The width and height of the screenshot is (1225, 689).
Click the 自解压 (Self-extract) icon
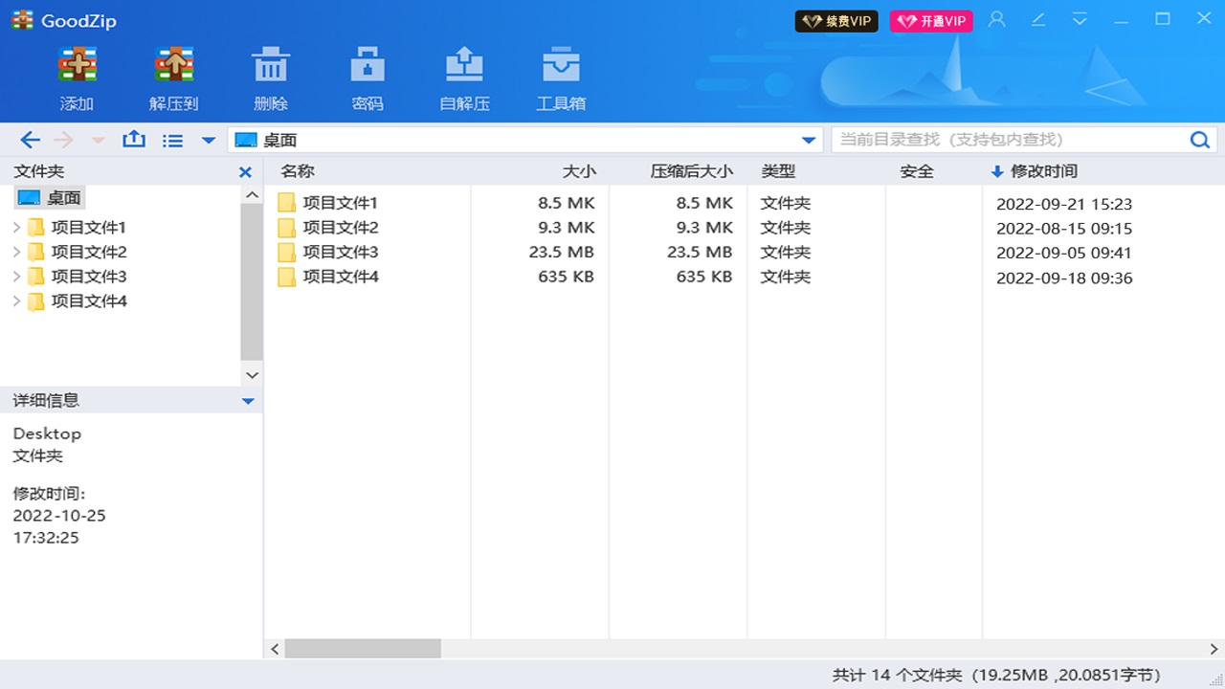coord(465,77)
